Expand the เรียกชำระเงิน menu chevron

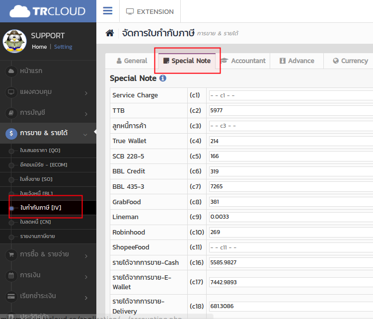86,298
